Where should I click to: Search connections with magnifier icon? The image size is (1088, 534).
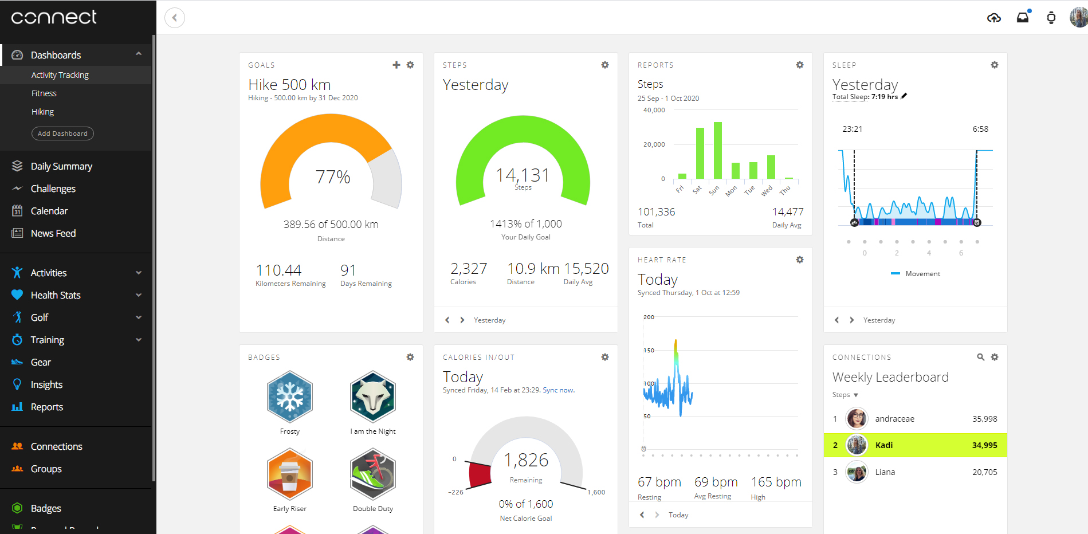click(981, 357)
